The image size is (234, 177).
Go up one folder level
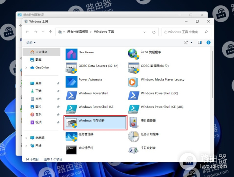tap(50, 32)
